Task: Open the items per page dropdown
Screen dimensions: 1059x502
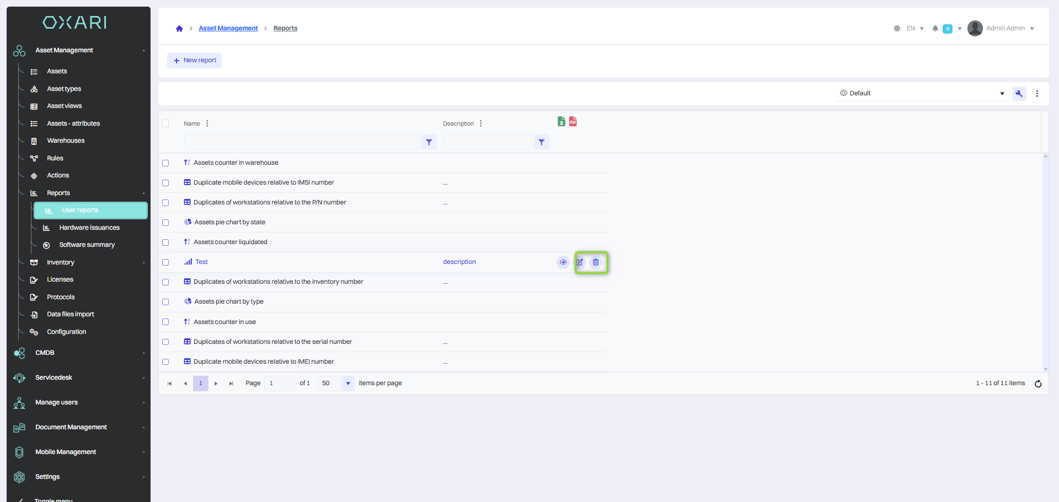Action: (x=347, y=384)
